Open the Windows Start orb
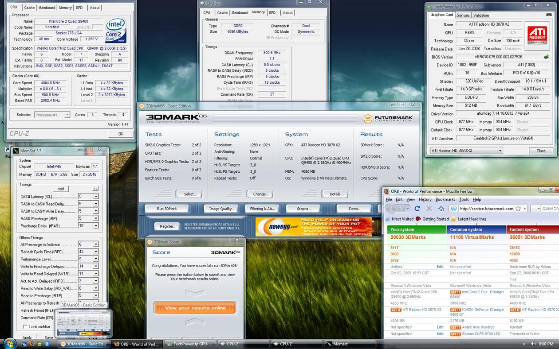Viewport: 559px width, 349px height. (9, 343)
